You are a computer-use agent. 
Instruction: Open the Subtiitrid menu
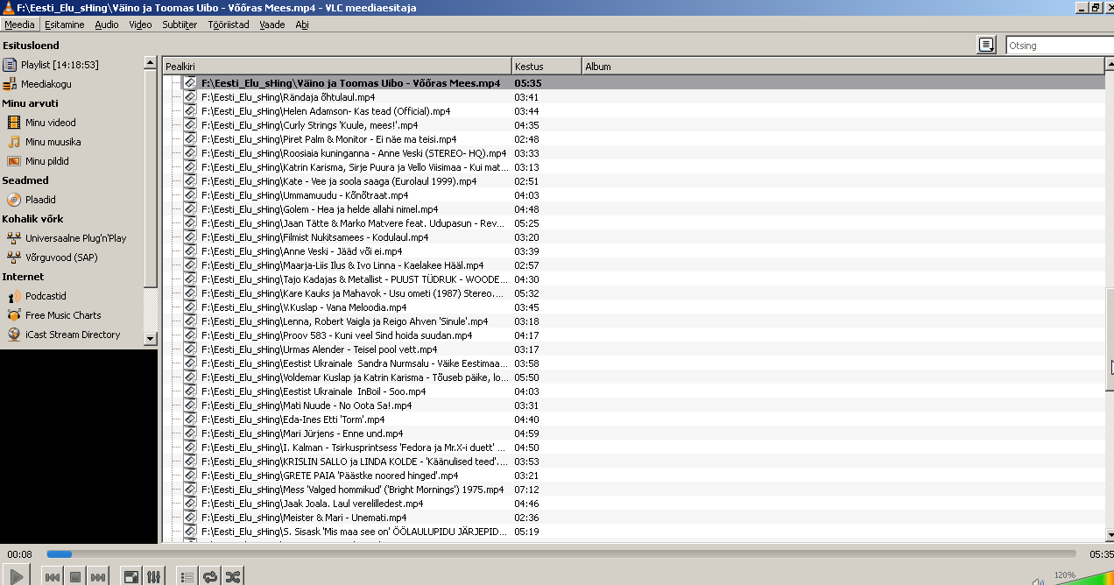pos(179,25)
